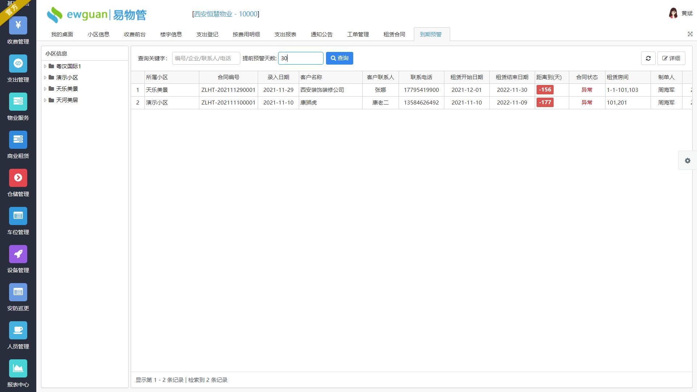Click the 详细 details button

(x=671, y=58)
